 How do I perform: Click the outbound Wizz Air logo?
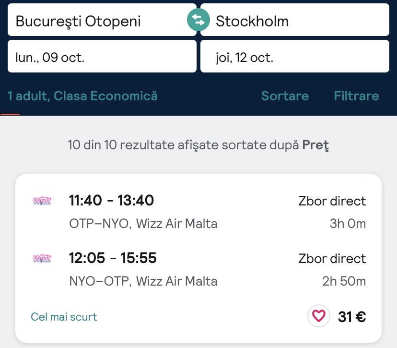coord(42,201)
